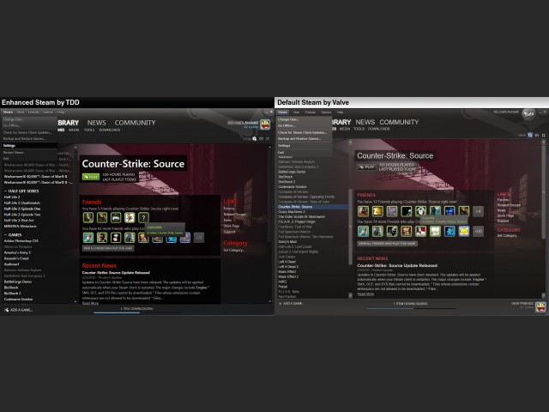This screenshot has width=549, height=412.
Task: Click Add a Game in Default Steam
Action: pyautogui.click(x=291, y=303)
